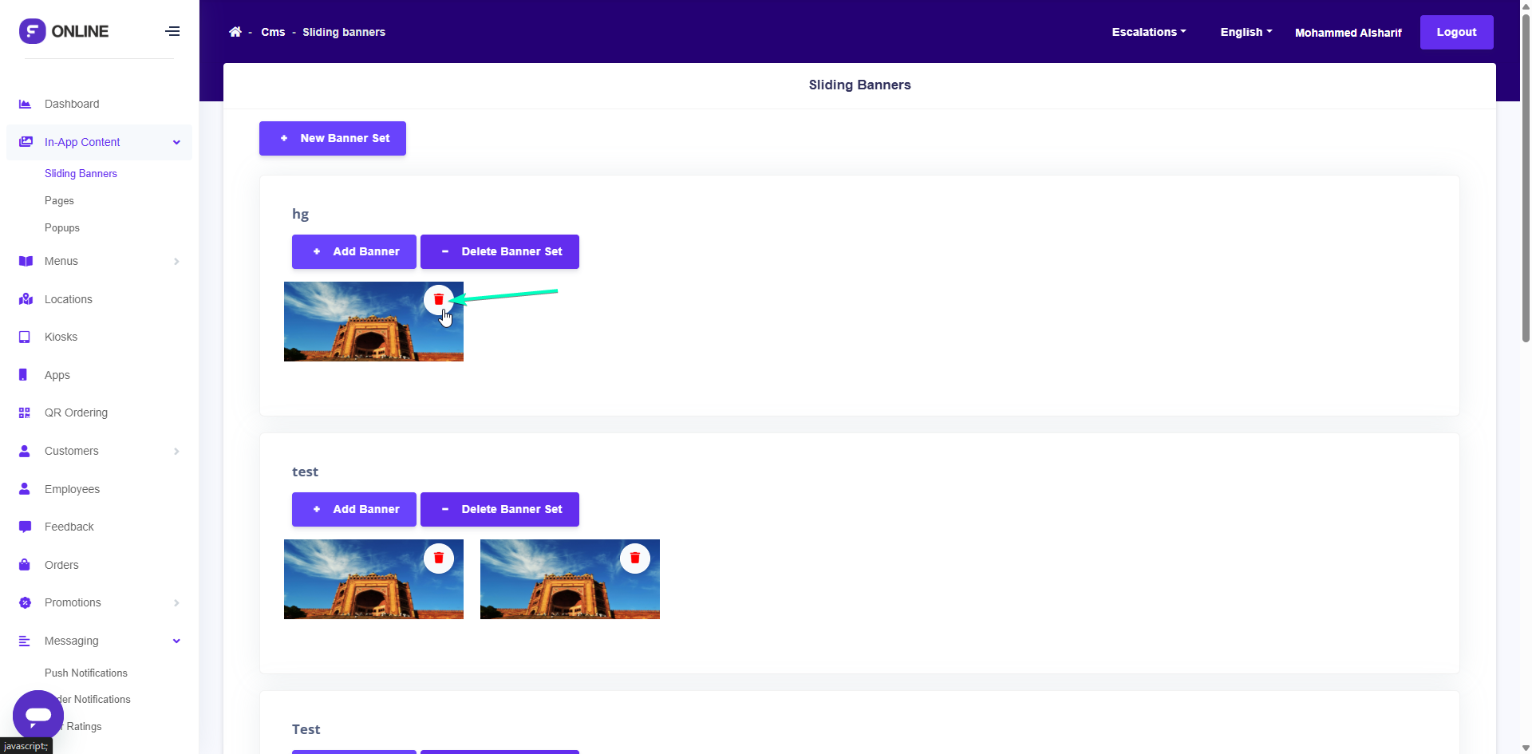Image resolution: width=1532 pixels, height=754 pixels.
Task: Click the Kiosks tablet icon
Action: (x=25, y=337)
